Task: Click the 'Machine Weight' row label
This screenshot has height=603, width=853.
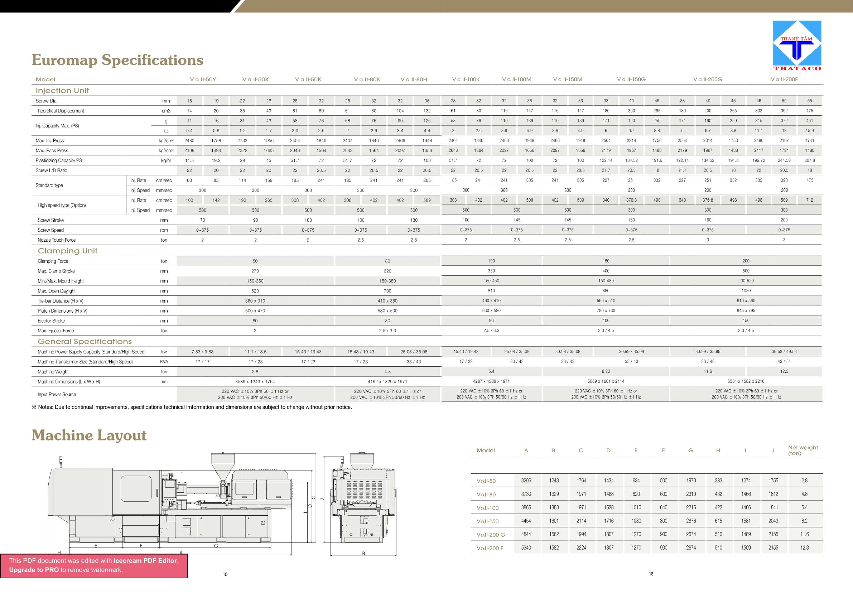Action: click(x=53, y=372)
